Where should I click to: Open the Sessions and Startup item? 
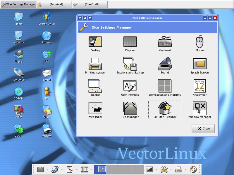point(130,64)
